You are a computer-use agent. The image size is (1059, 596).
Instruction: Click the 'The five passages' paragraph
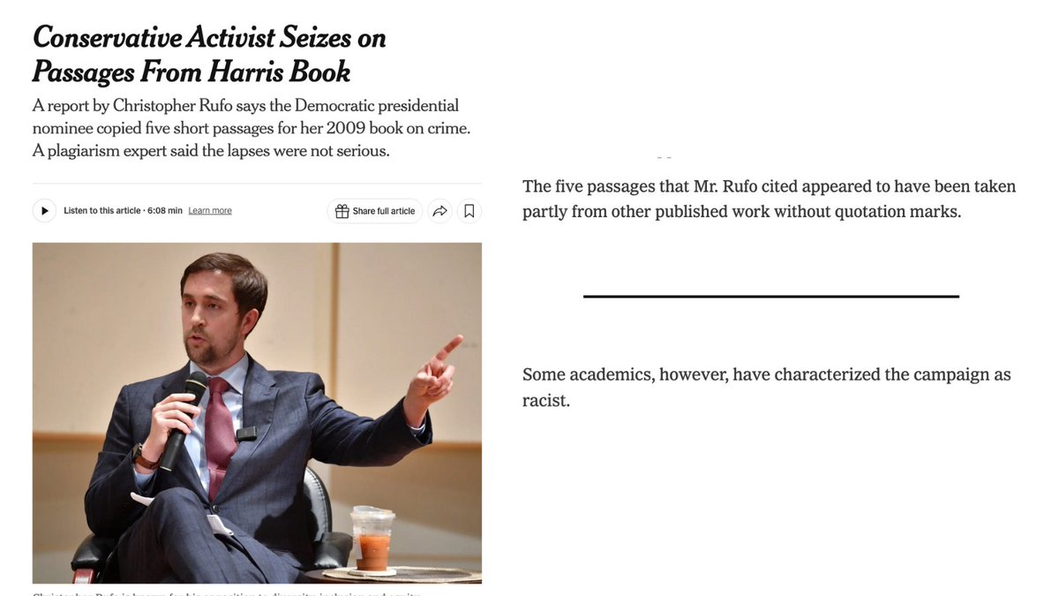click(769, 199)
